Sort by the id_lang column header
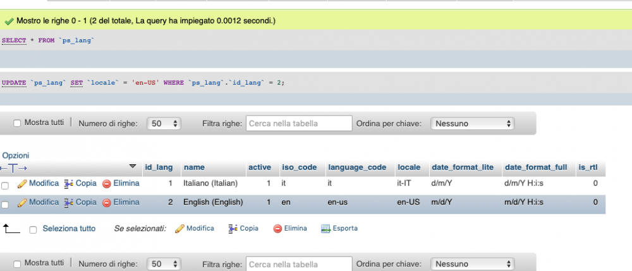Viewport: 632px width, 271px height. (x=159, y=167)
